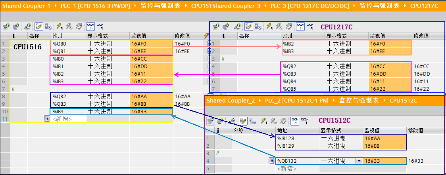Toggle Monitor all in CPU1217C toolbar

coord(300,27)
